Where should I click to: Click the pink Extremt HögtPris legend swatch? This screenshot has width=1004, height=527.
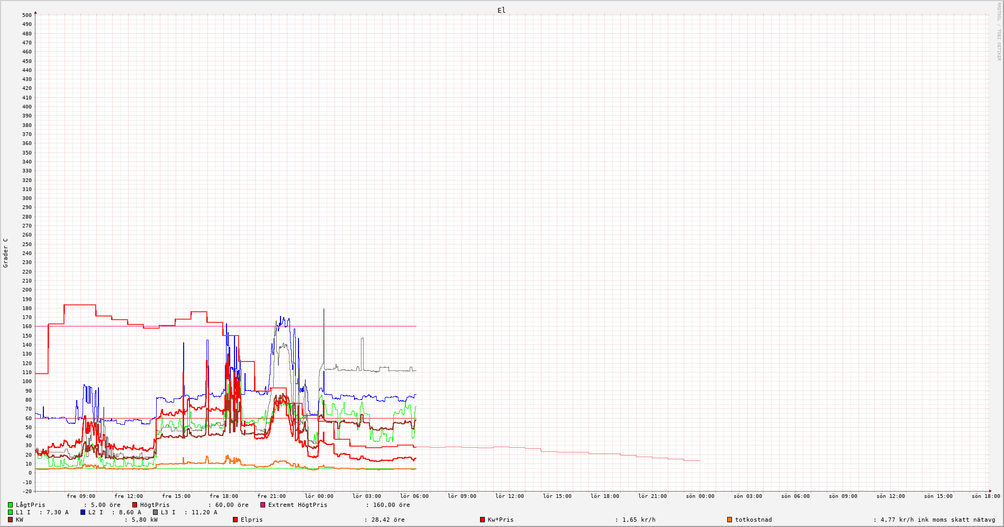coord(263,505)
